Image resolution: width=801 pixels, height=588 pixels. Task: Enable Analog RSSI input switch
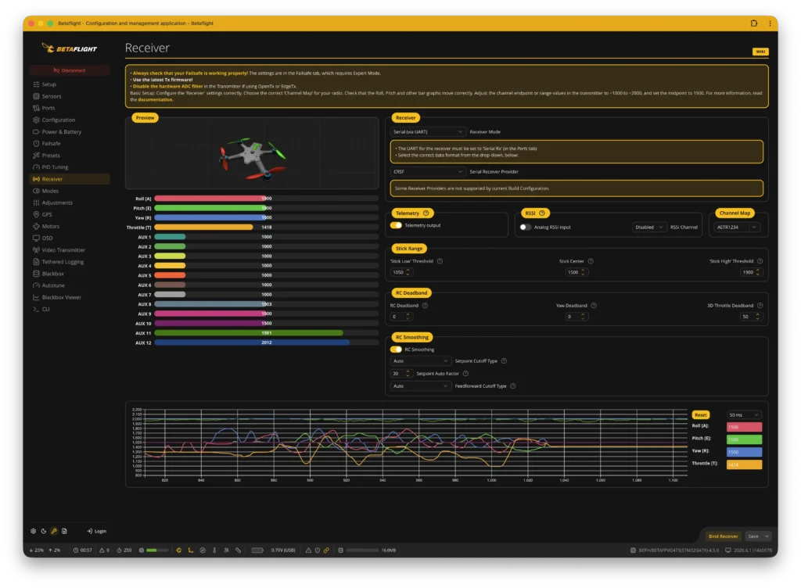525,227
